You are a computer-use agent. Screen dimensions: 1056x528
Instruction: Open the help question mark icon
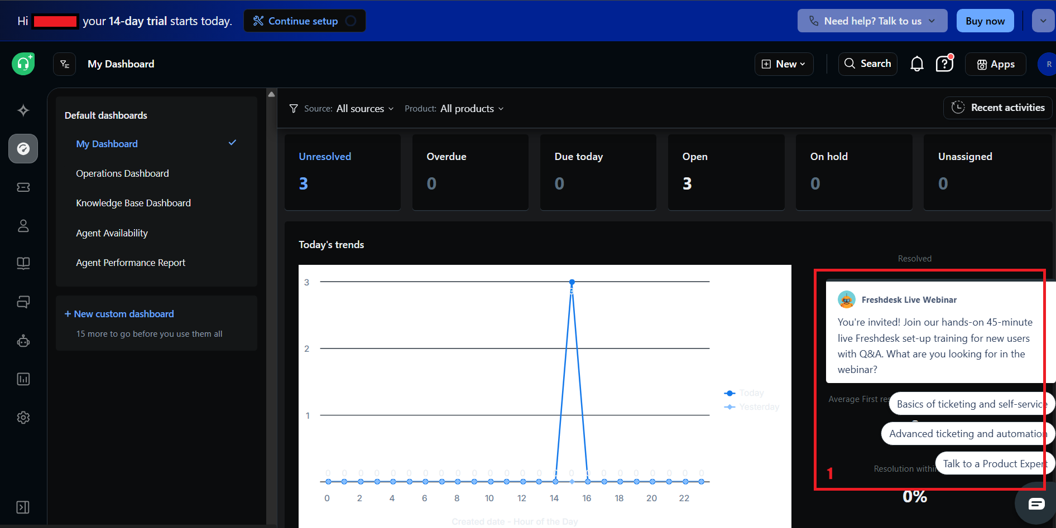944,64
